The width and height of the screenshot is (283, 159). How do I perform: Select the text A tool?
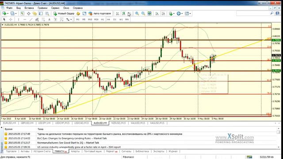click(x=49, y=19)
